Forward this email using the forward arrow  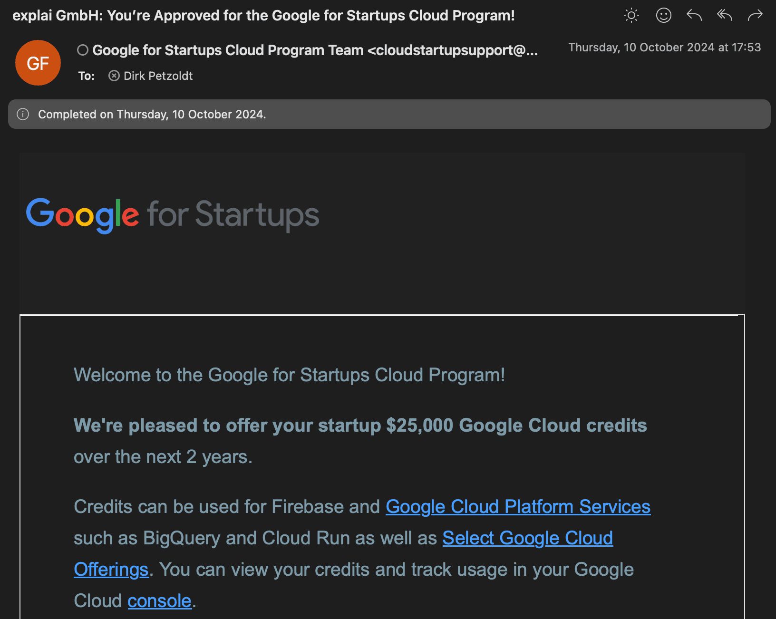pos(755,16)
